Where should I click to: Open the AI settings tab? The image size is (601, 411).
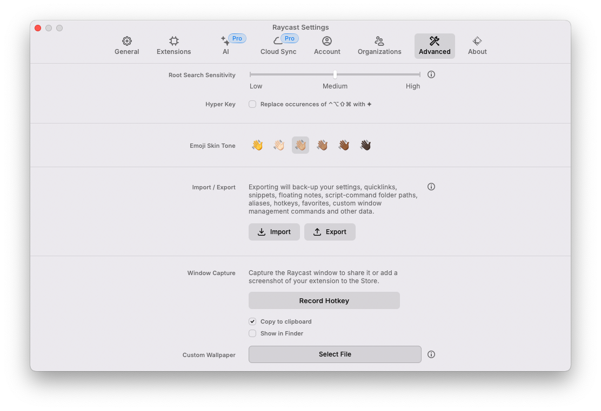(x=226, y=46)
